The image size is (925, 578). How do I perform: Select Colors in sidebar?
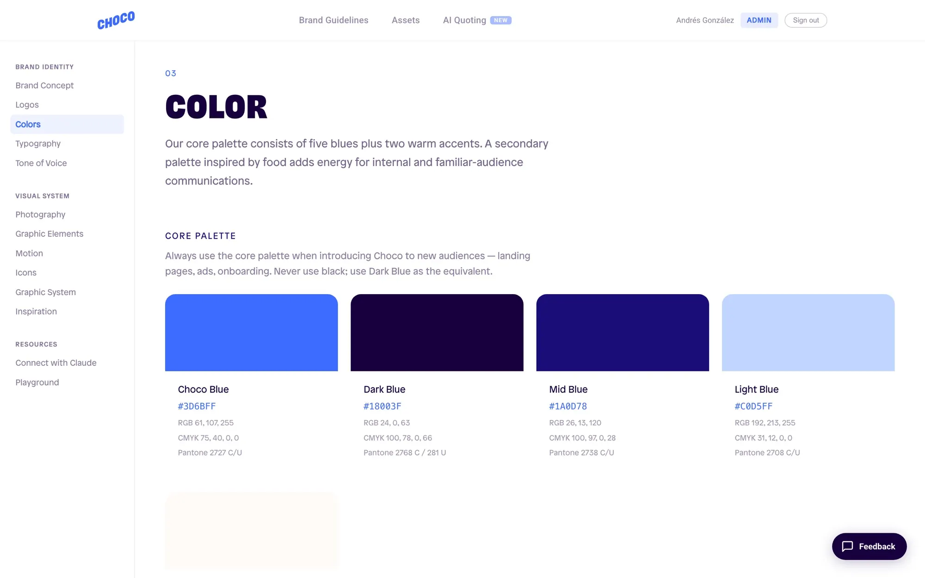click(x=67, y=124)
